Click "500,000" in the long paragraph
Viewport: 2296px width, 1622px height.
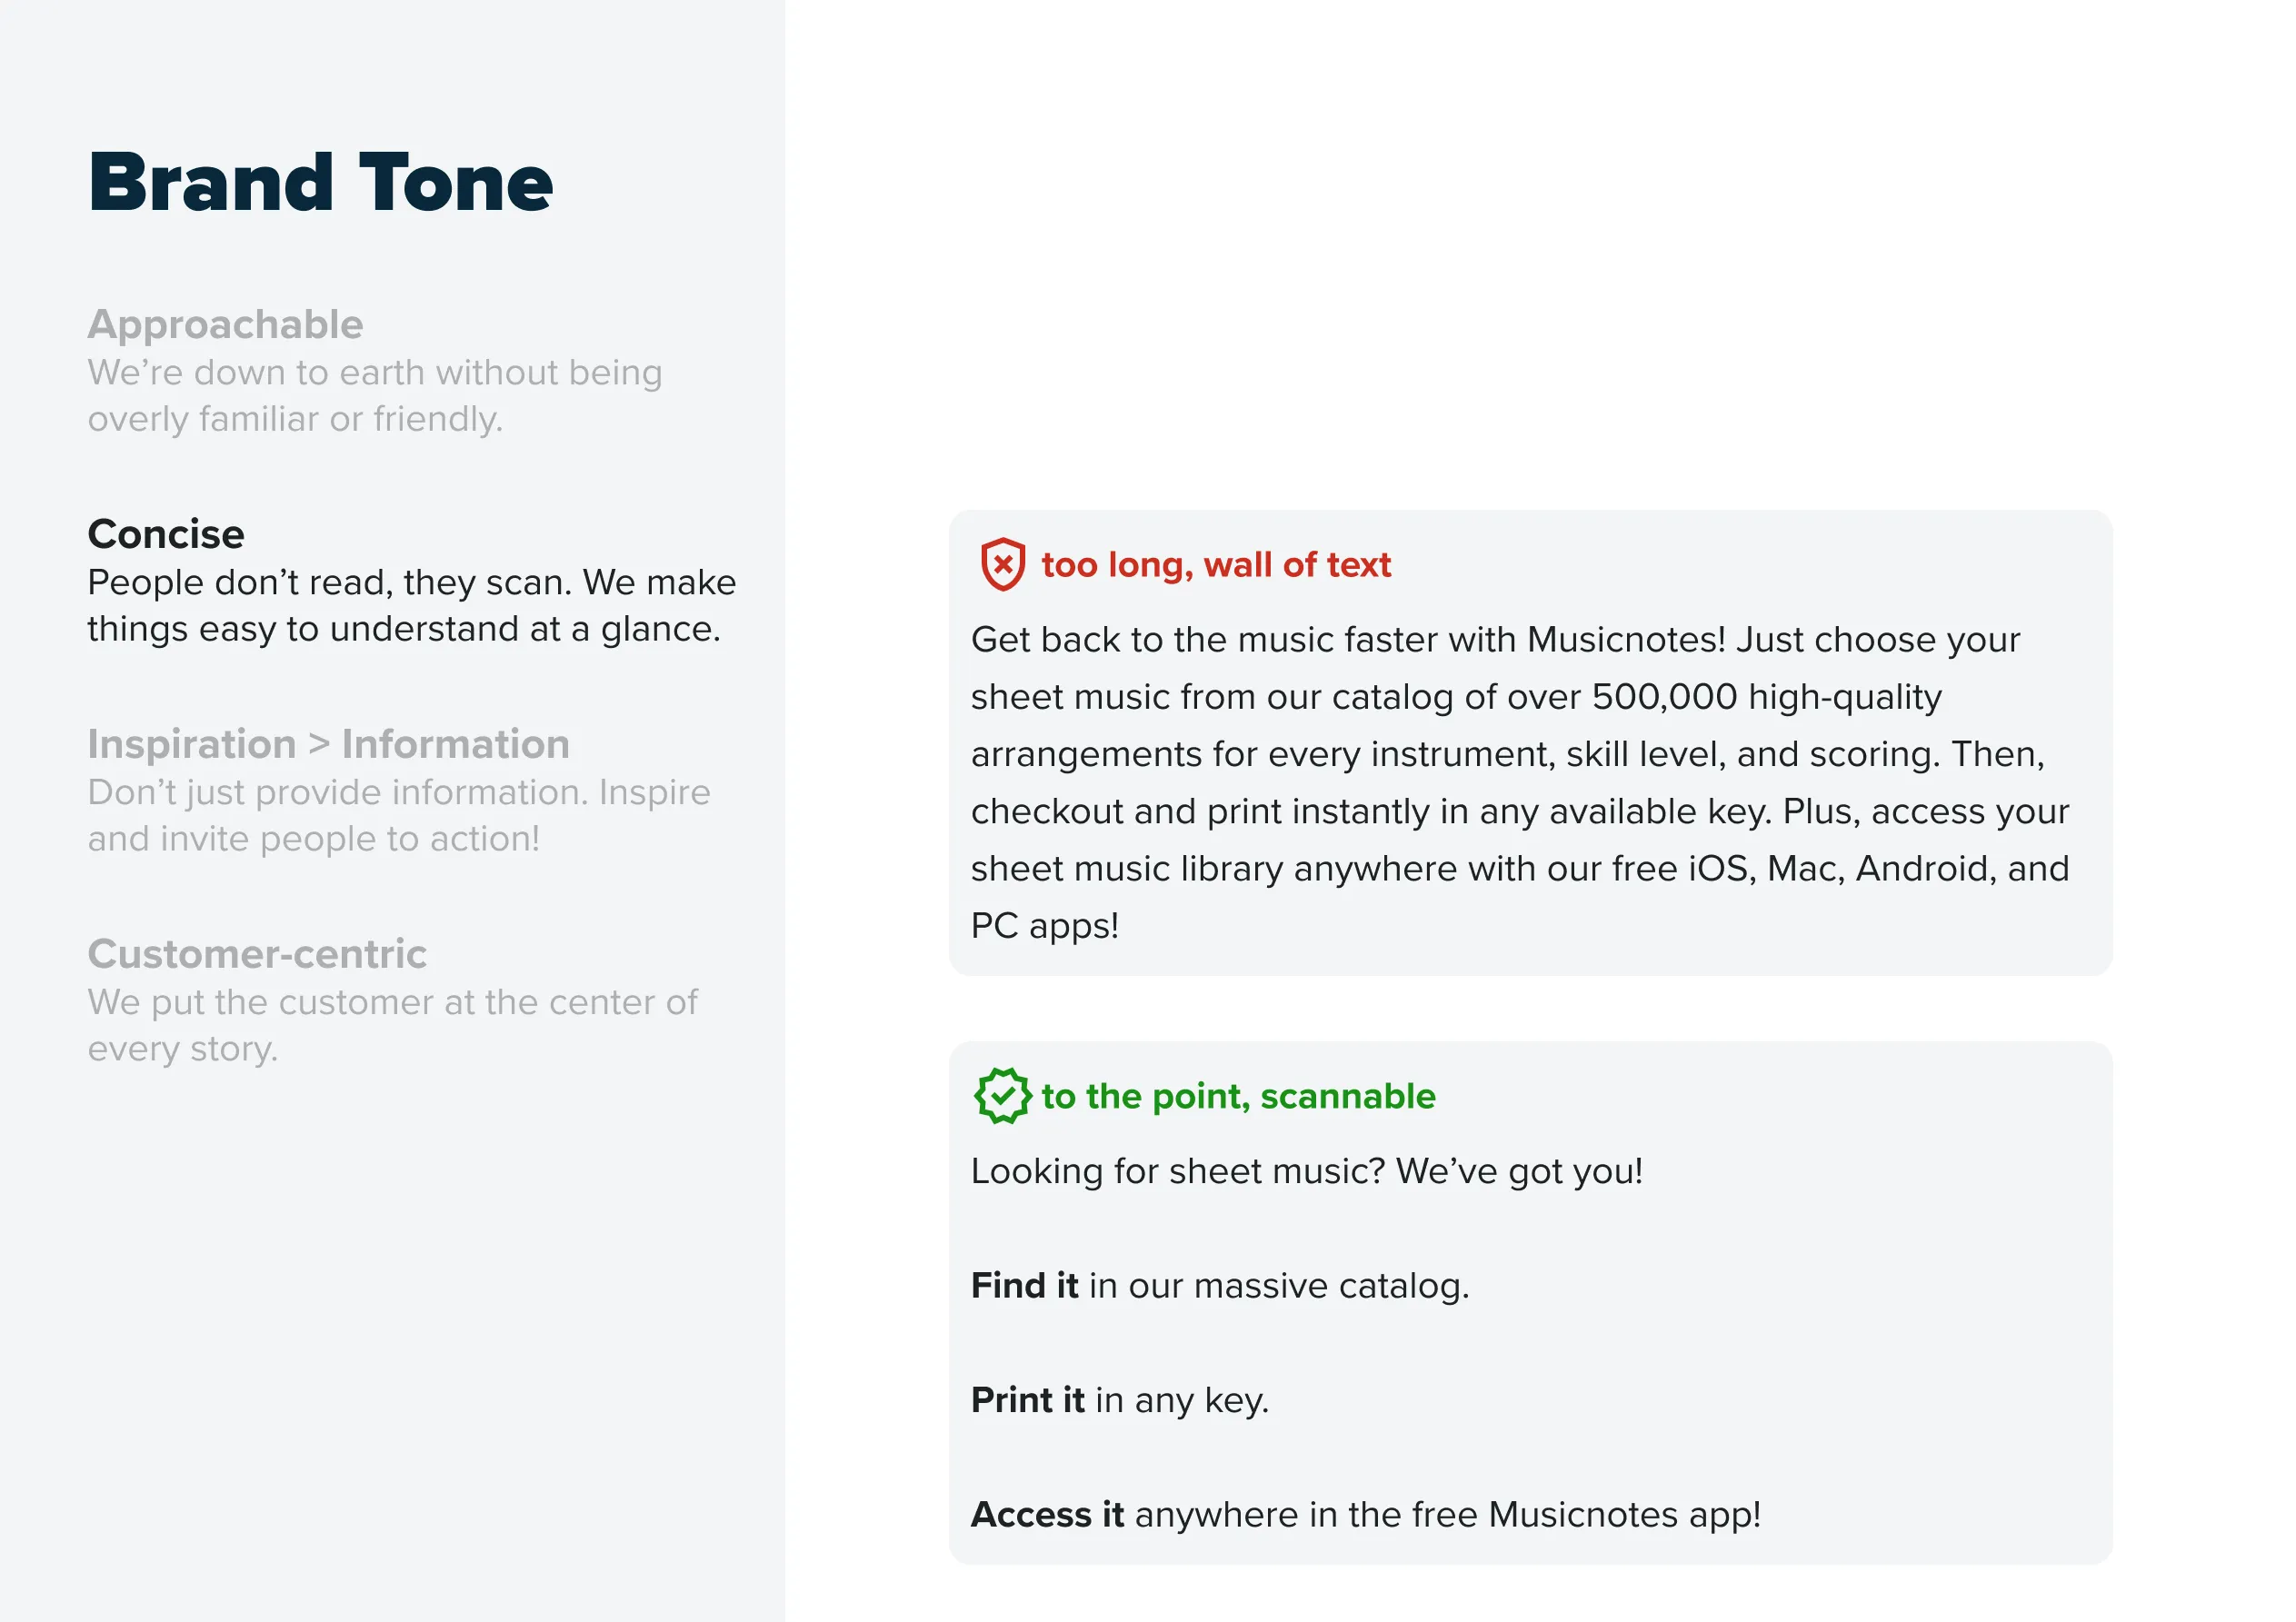1664,697
